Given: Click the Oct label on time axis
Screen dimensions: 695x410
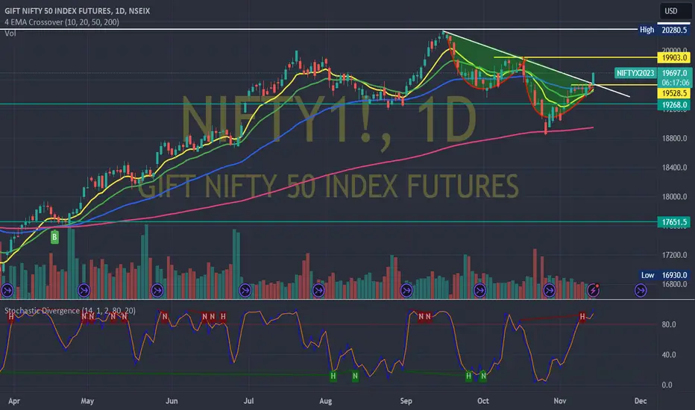Looking at the screenshot, I should coord(483,401).
